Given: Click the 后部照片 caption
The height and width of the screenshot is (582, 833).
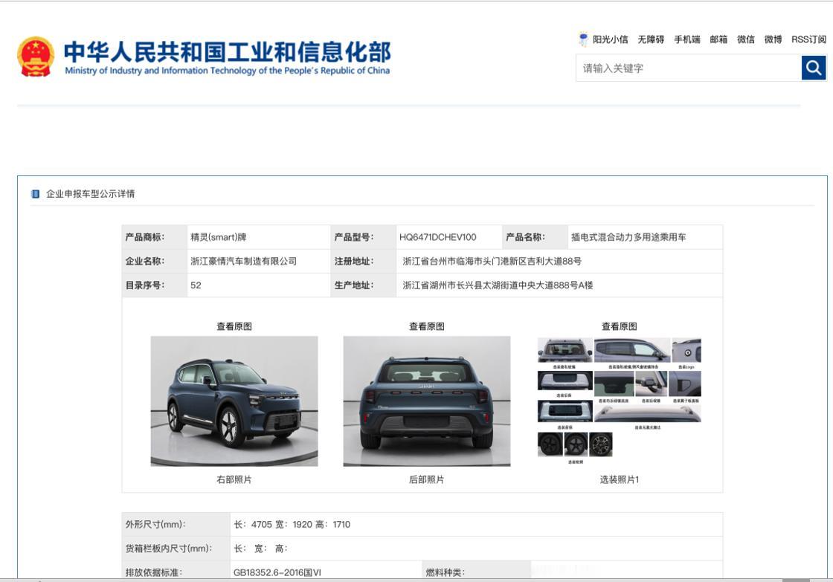Looking at the screenshot, I should 427,479.
